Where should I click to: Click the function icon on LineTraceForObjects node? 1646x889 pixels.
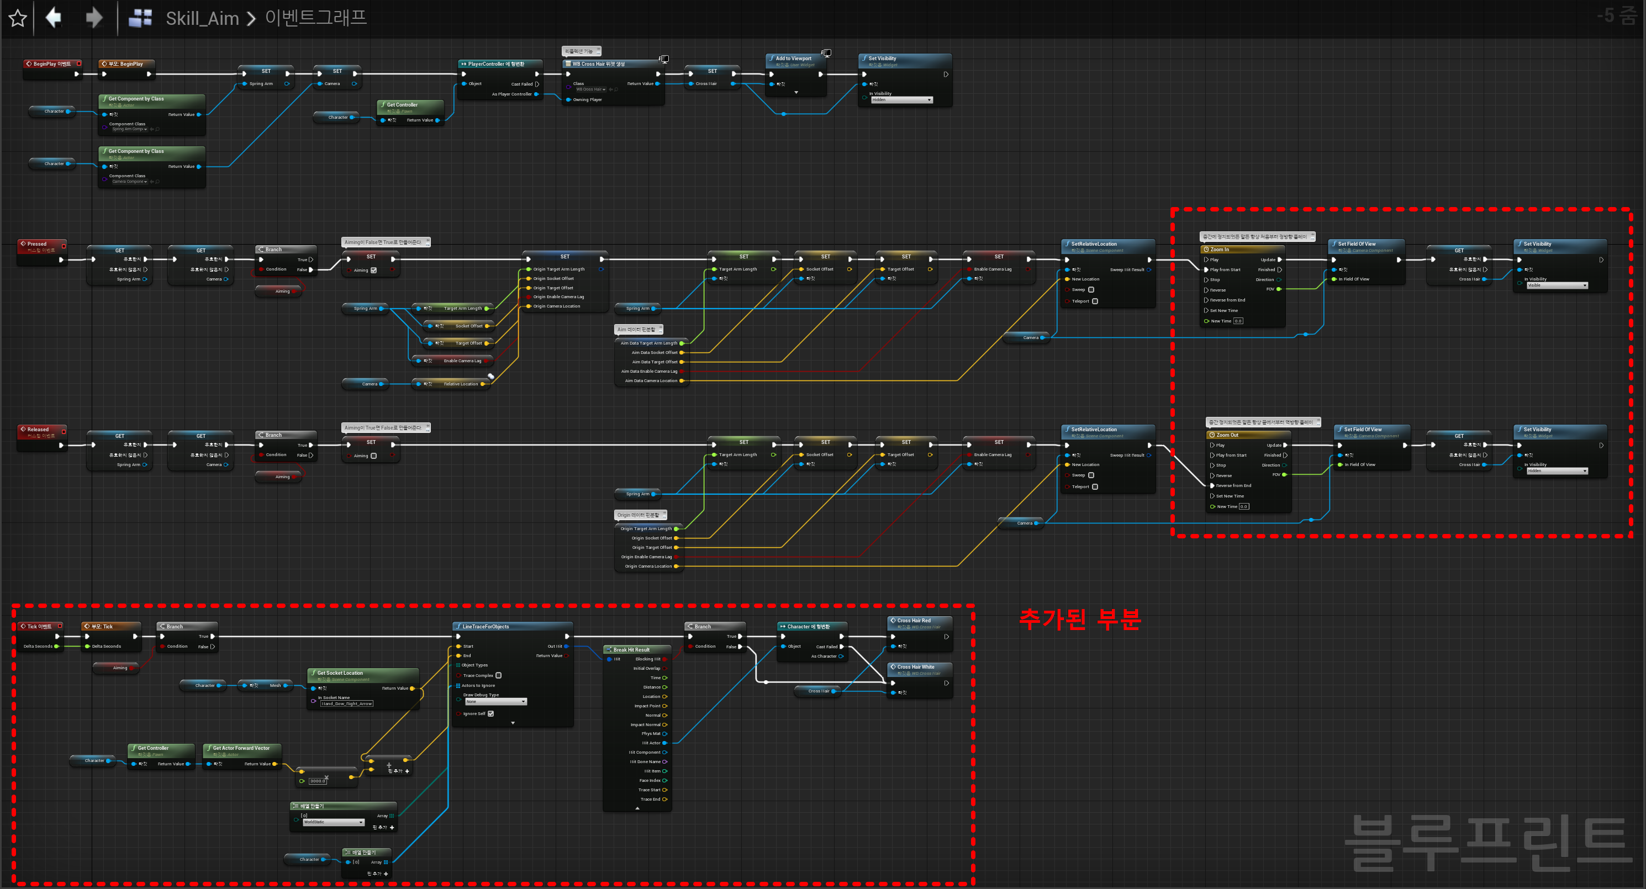tap(458, 627)
